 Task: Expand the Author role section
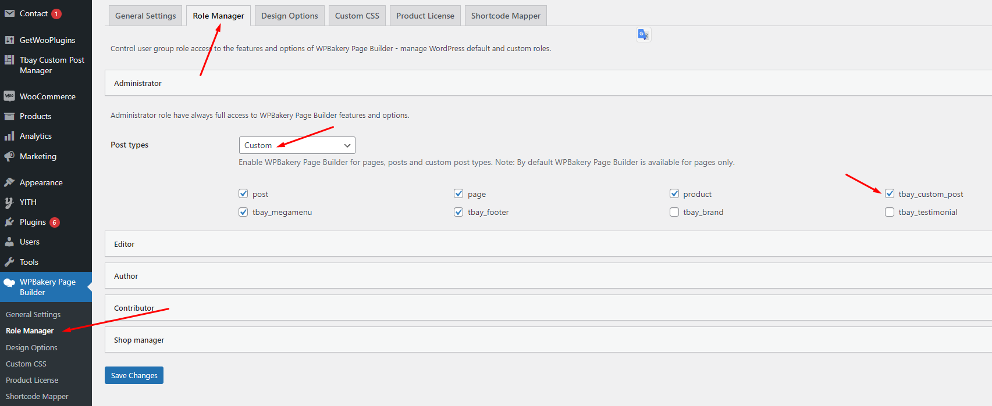coord(548,276)
